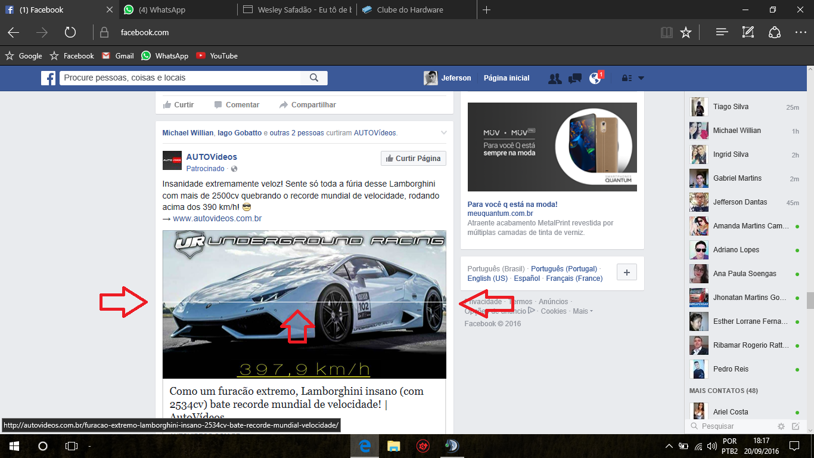
Task: Click the page vertical scrollbar thumb
Action: click(x=810, y=300)
